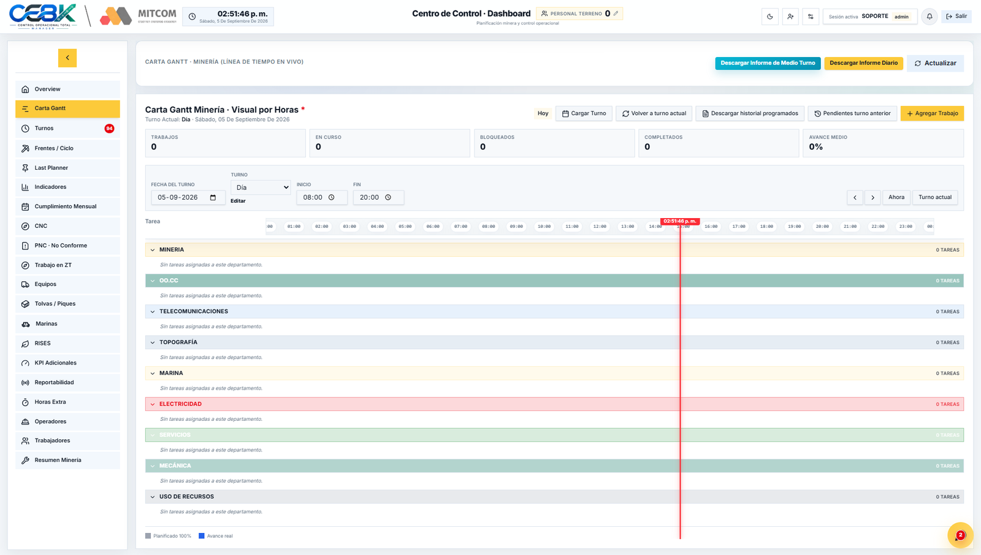Screen dimensions: 981x555
Task: Go to previous timeline range arrow
Action: 855,197
